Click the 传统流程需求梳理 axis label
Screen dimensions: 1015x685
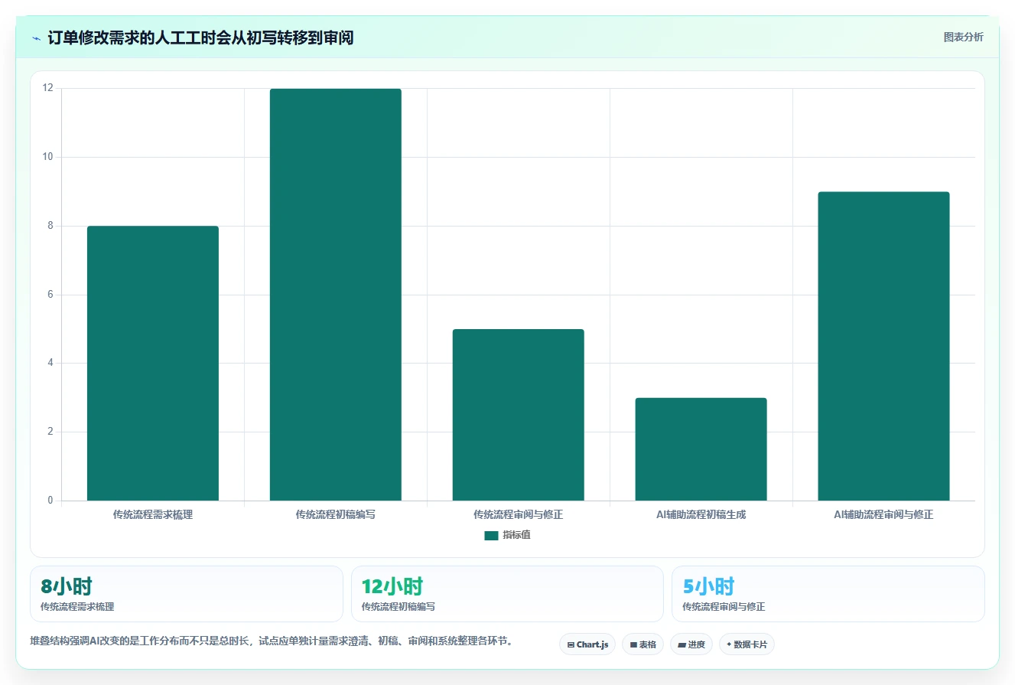pos(153,515)
